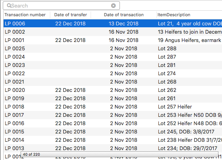Select the LP 0006 transaction row
The height and width of the screenshot is (160, 222).
(x=113, y=23)
